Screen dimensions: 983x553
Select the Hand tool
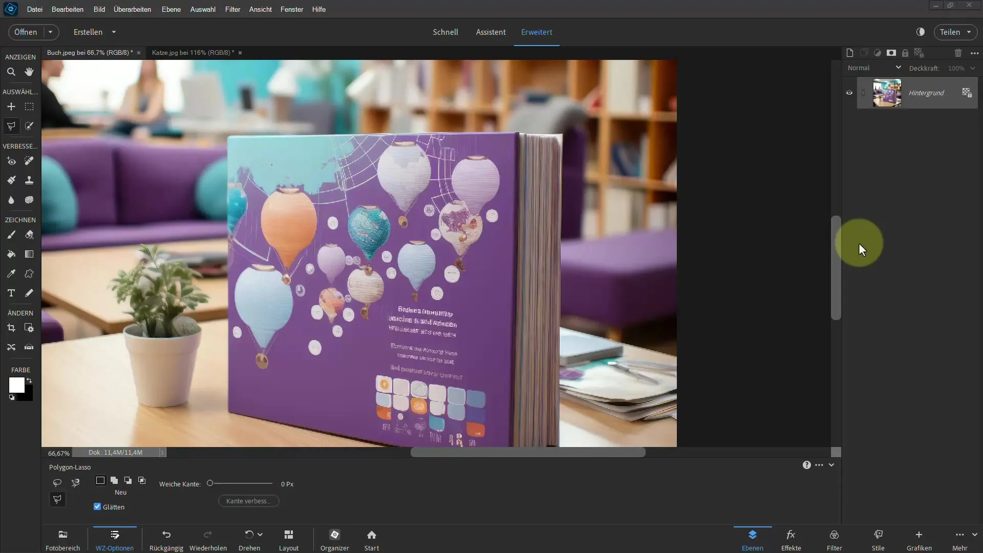pos(29,72)
